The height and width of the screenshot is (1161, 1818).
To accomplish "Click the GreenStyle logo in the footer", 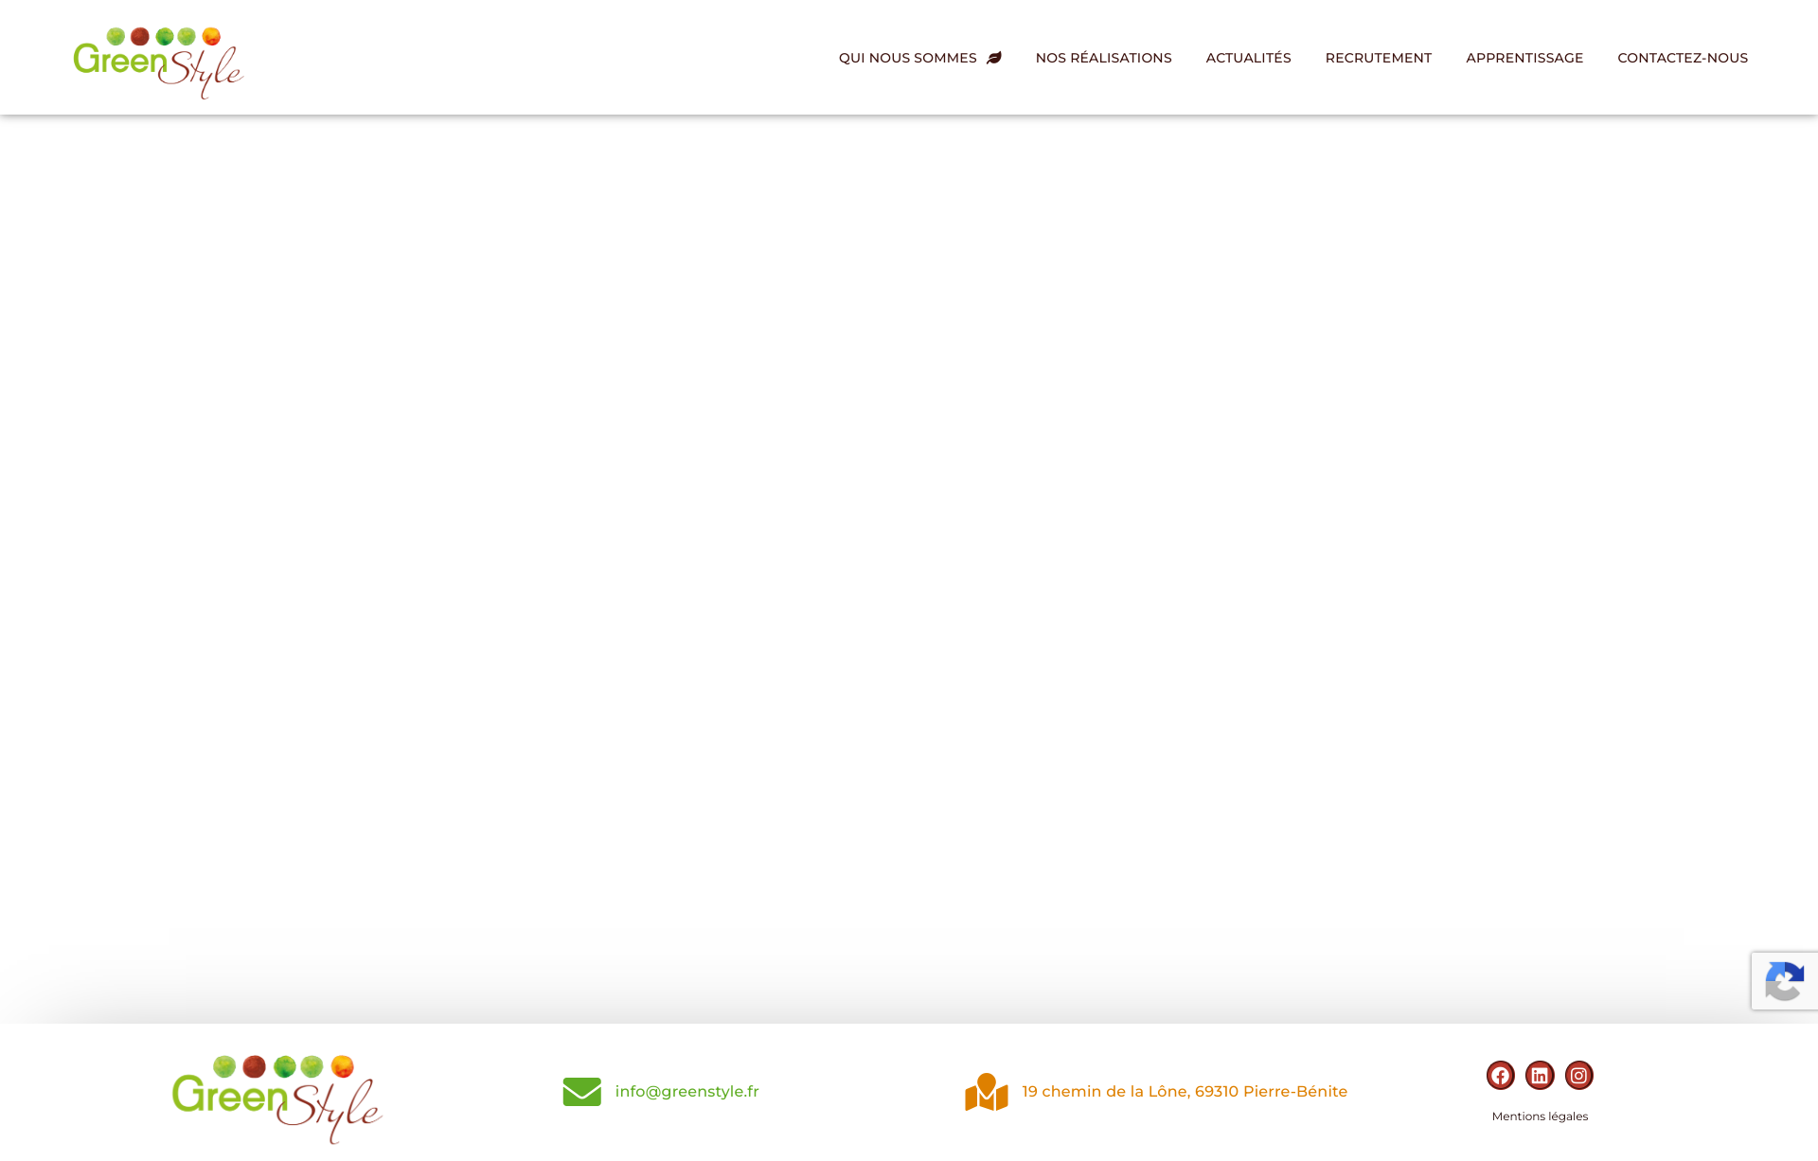I will tap(277, 1099).
